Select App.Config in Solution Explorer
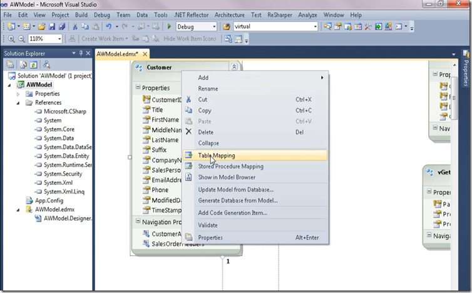This screenshot has width=472, height=293. click(49, 201)
